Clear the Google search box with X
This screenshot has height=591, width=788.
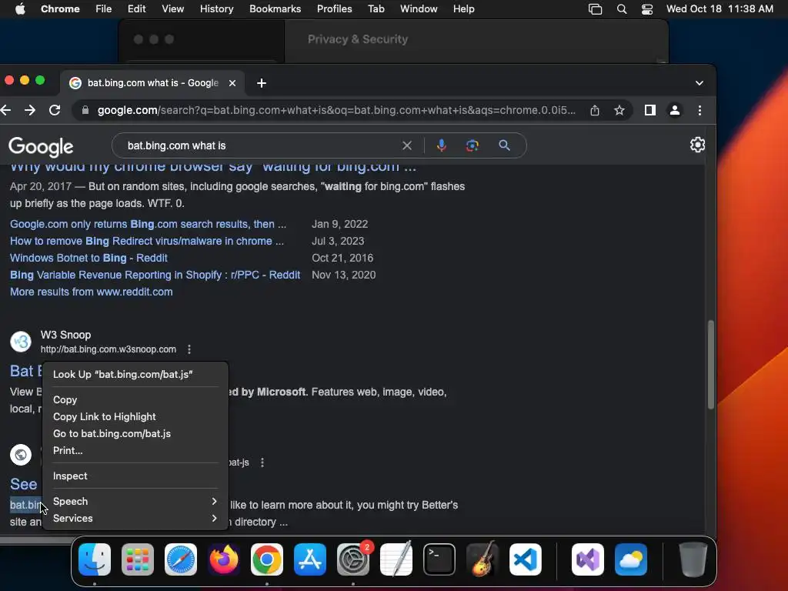(407, 145)
